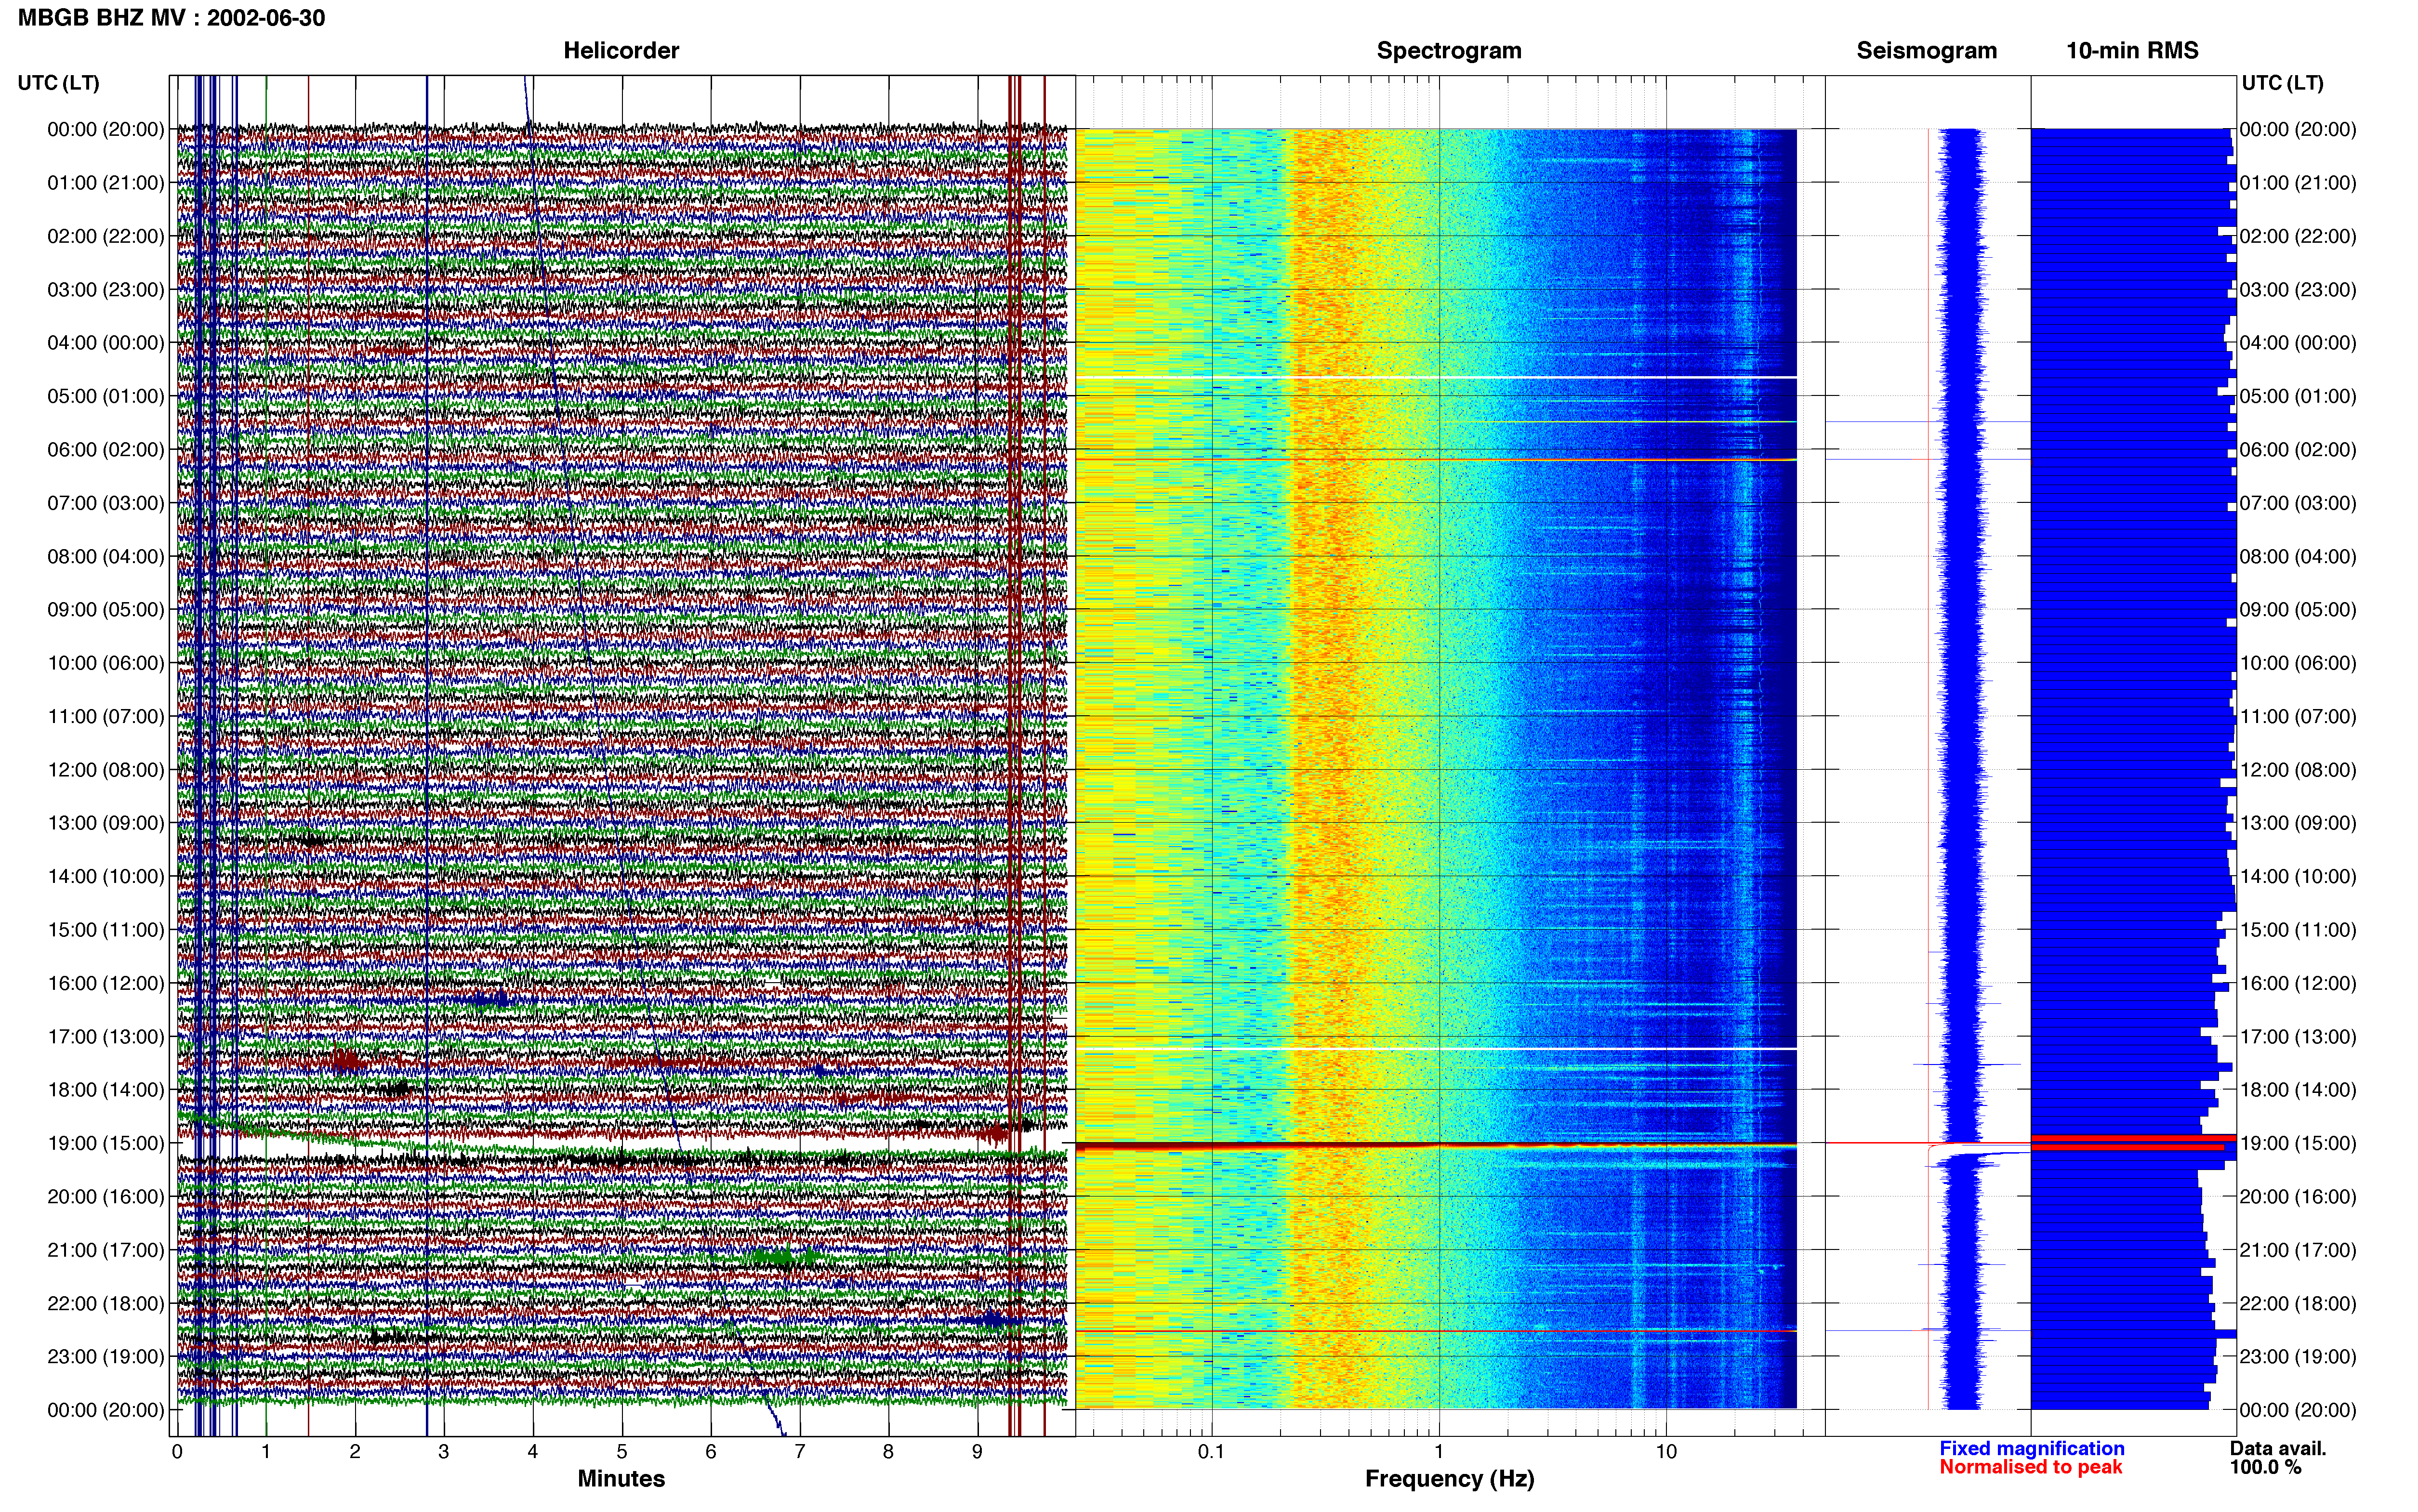Click "10:00 (06:00)" on the Helicorder time axis

[106, 663]
